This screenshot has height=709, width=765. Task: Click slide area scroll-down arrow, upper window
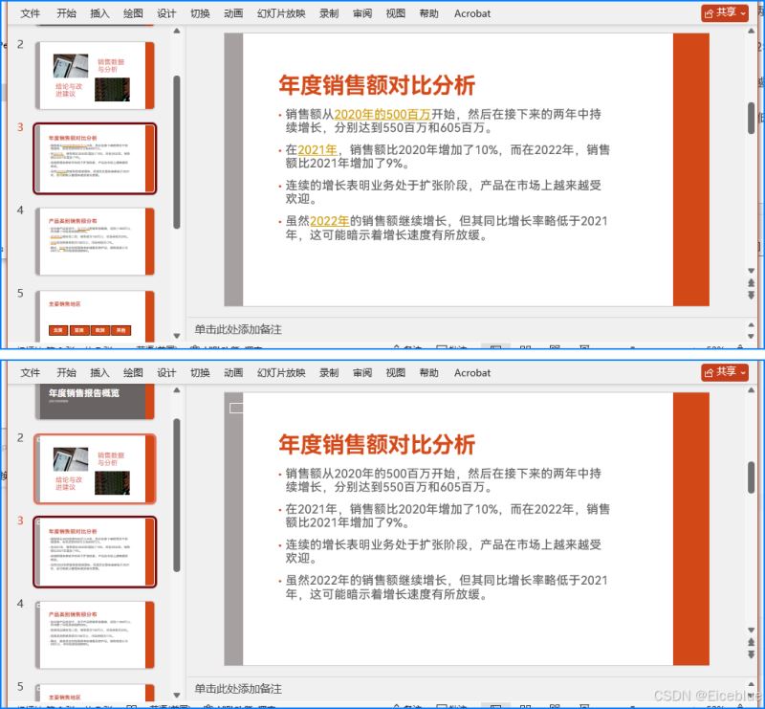click(751, 271)
